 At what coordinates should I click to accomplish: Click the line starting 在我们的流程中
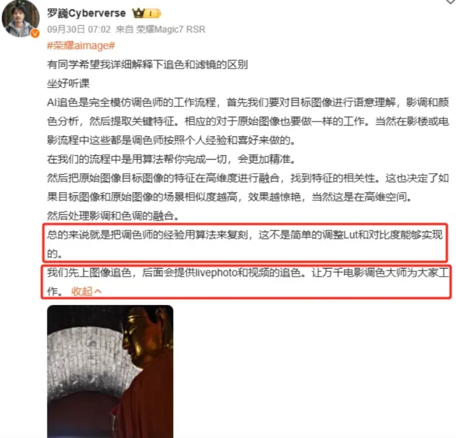point(171,159)
